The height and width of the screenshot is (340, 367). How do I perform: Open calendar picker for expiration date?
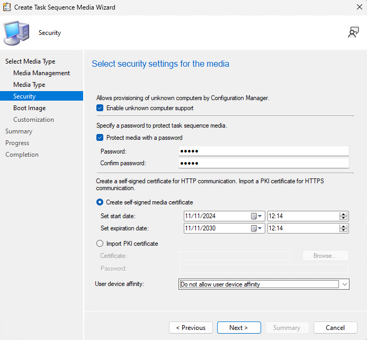pyautogui.click(x=257, y=228)
